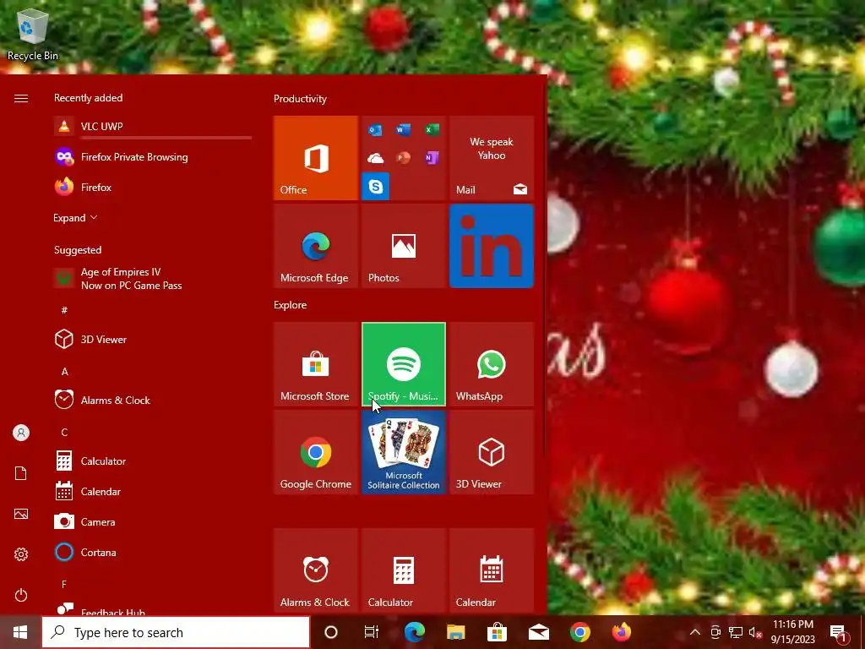Open Alarms & Clock in app list

pos(153,400)
